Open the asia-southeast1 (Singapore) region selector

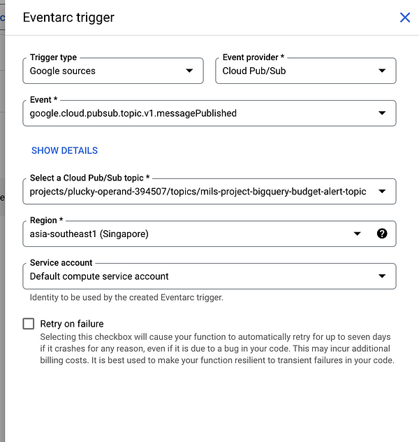click(x=182, y=234)
